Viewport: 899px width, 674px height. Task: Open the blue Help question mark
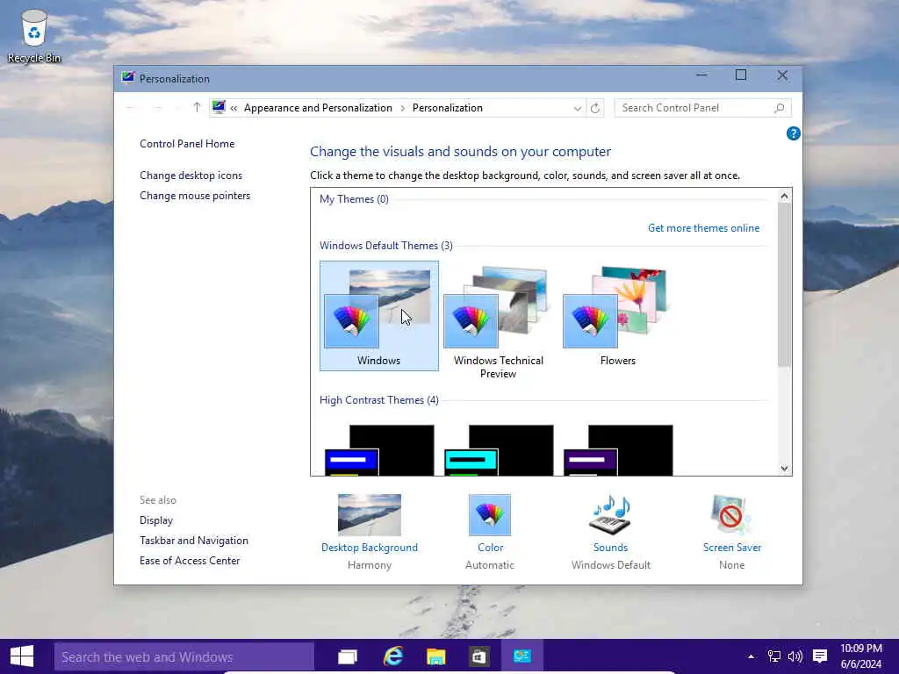click(x=793, y=133)
